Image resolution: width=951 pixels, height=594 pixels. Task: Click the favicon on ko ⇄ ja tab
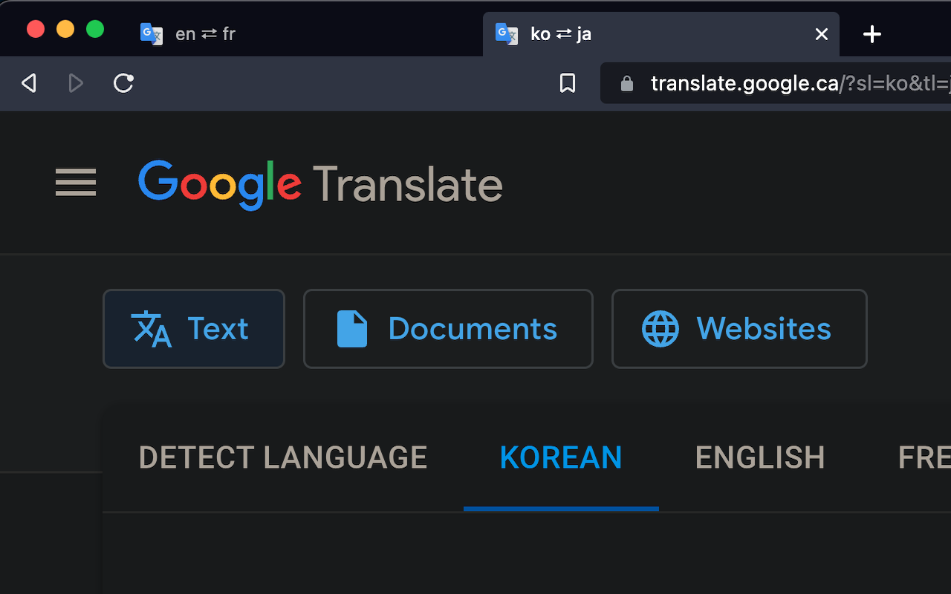click(x=507, y=34)
